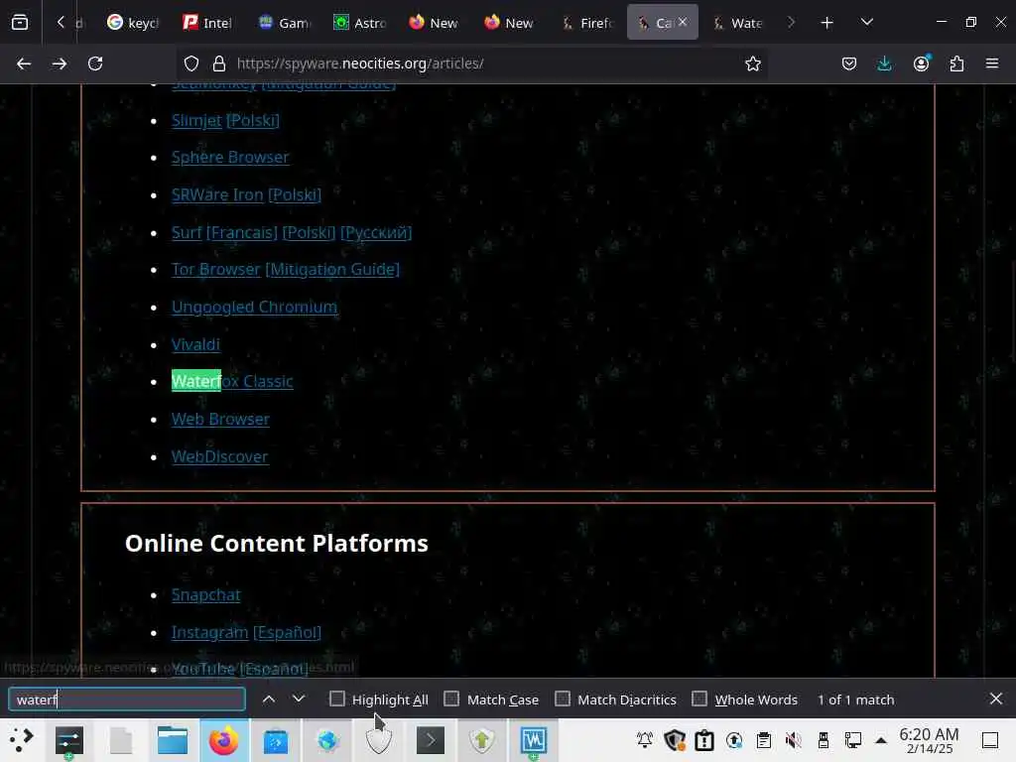Viewport: 1016px width, 762px height.
Task: Open Firefox account menu
Action: [921, 63]
